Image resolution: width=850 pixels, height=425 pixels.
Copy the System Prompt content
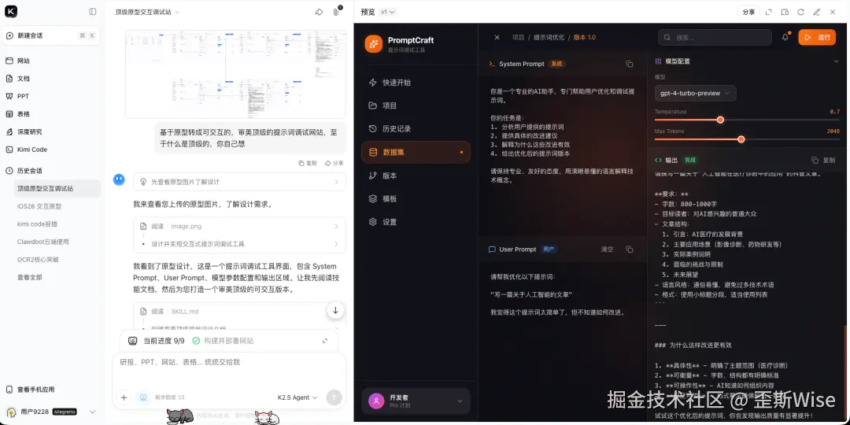tap(630, 64)
